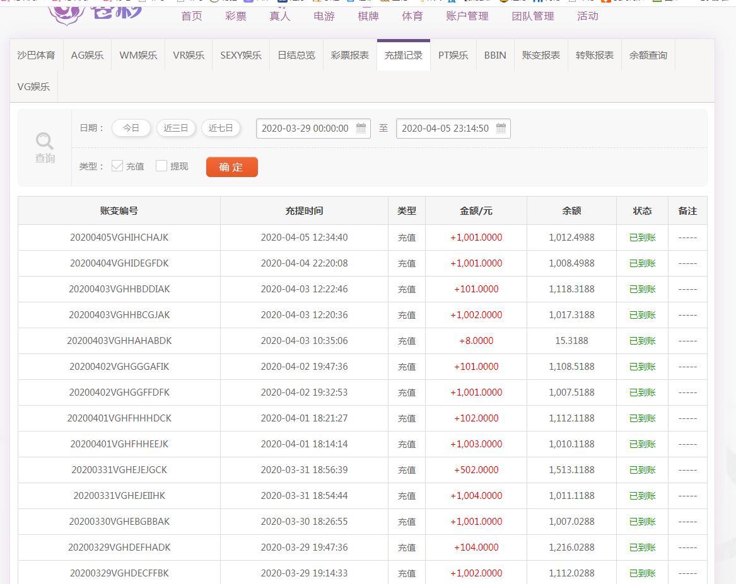Switch to the BBIN tab
This screenshot has height=584, width=736.
(495, 55)
